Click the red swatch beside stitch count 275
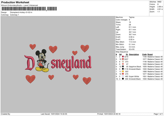Image resolution: width=164 pixels, height=116 pixels. 123,74
